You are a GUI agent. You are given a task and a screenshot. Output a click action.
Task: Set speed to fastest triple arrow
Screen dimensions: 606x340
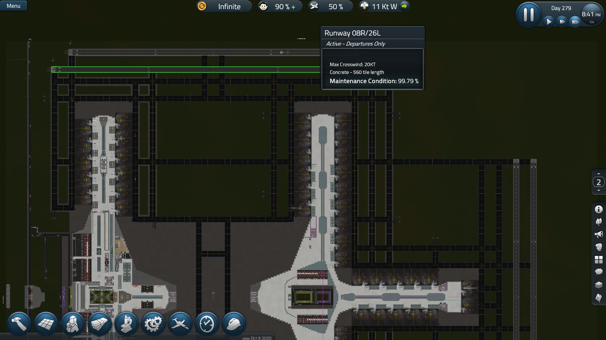pyautogui.click(x=575, y=22)
